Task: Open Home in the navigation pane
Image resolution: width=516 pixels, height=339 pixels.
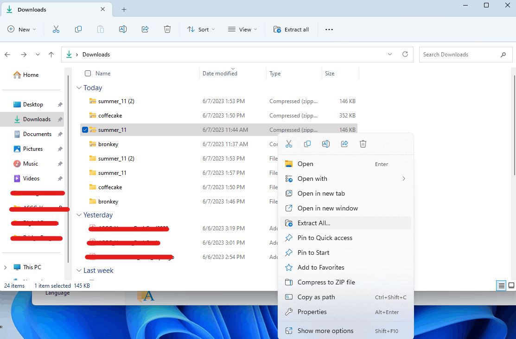Action: pyautogui.click(x=26, y=75)
